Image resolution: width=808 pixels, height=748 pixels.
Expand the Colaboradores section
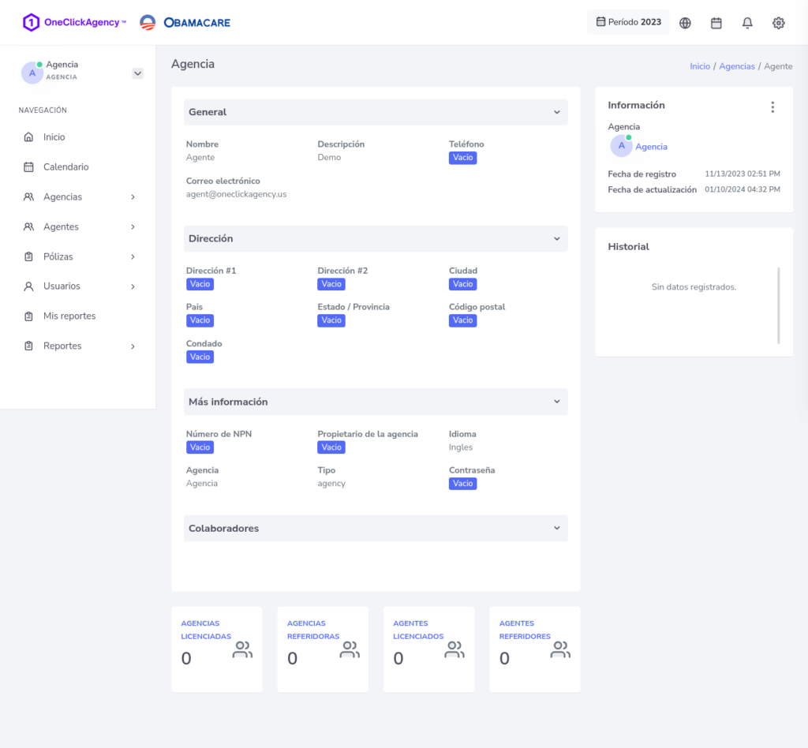(x=556, y=528)
